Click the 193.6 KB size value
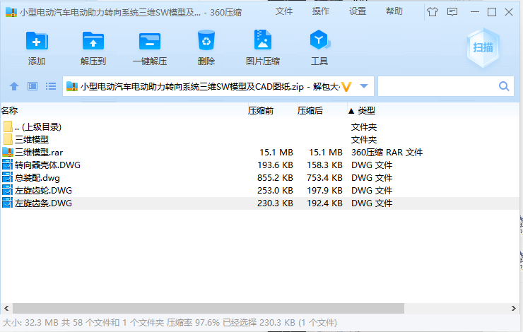This screenshot has height=332, width=523. (x=275, y=165)
